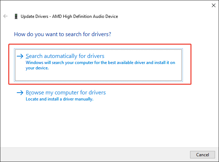Image resolution: width=219 pixels, height=162 pixels.
Task: Click arrow icon beside Search automatically
Action: pos(20,56)
